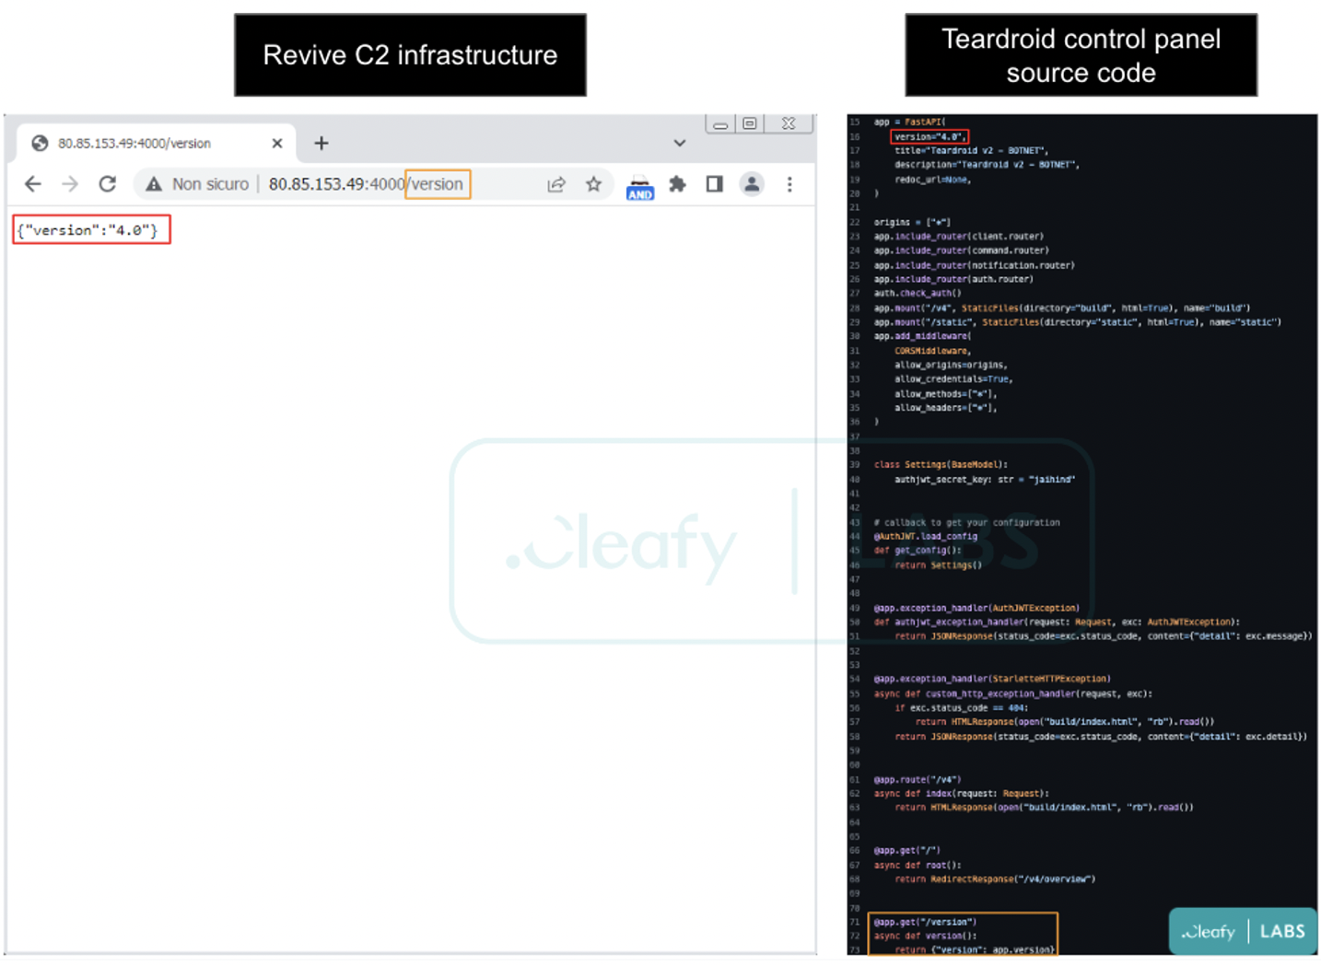Click the def get_config(): code line
The height and width of the screenshot is (965, 1321).
point(917,551)
